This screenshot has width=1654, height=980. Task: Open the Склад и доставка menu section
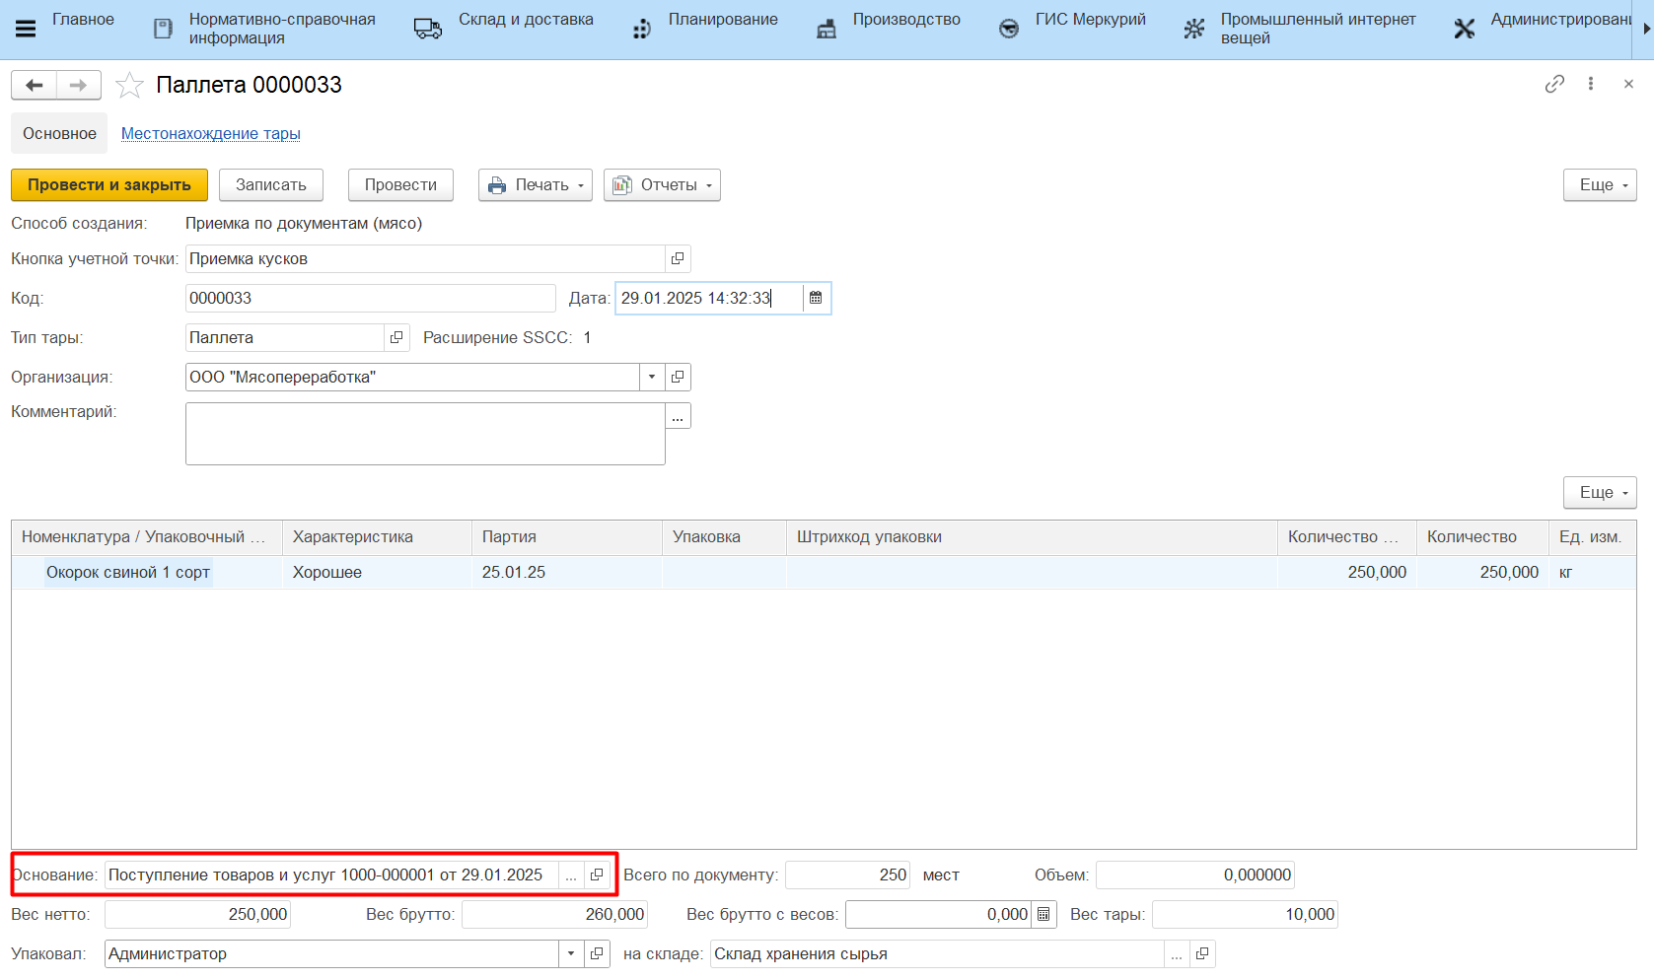click(x=525, y=20)
